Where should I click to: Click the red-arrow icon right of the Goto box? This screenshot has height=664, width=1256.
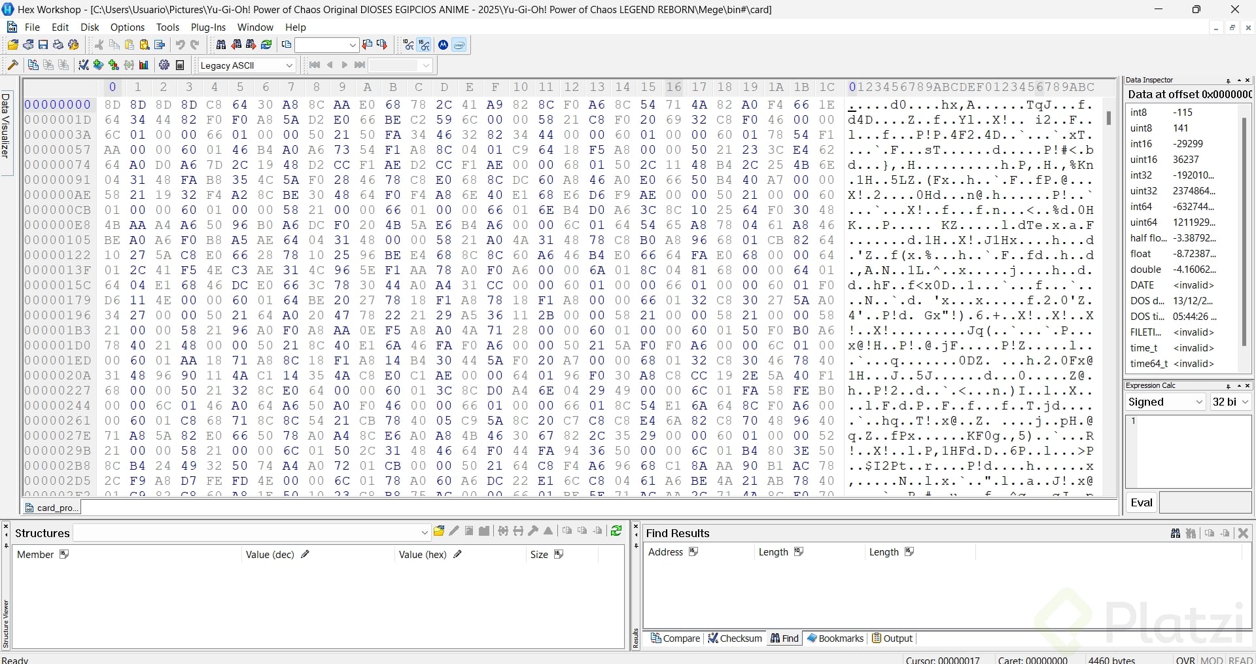[x=367, y=45]
